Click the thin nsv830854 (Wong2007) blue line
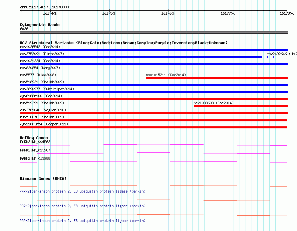 (x=154, y=71)
